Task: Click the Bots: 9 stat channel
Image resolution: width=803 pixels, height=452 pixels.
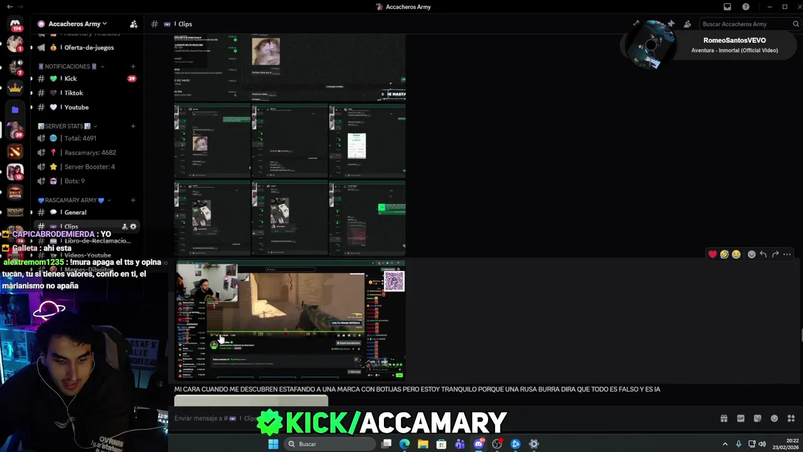Action: 87,181
